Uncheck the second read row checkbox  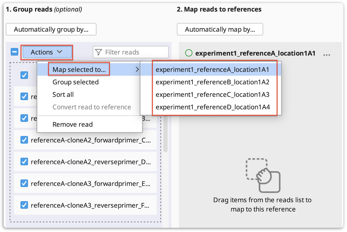(x=24, y=97)
